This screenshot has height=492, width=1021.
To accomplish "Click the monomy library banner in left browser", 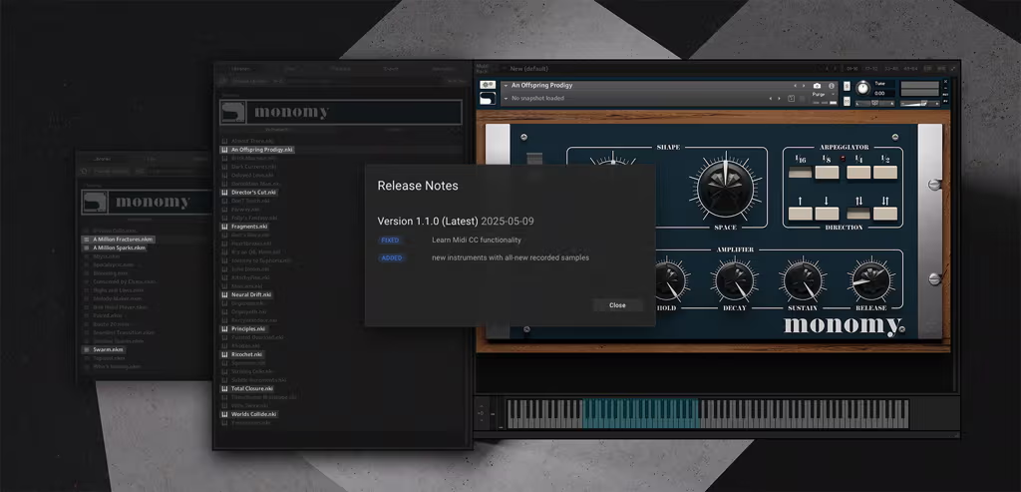I will [x=147, y=202].
